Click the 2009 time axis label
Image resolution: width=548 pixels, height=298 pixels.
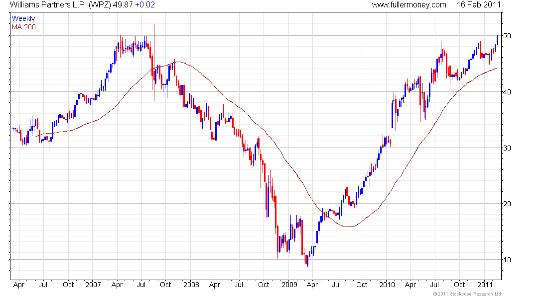pos(289,285)
